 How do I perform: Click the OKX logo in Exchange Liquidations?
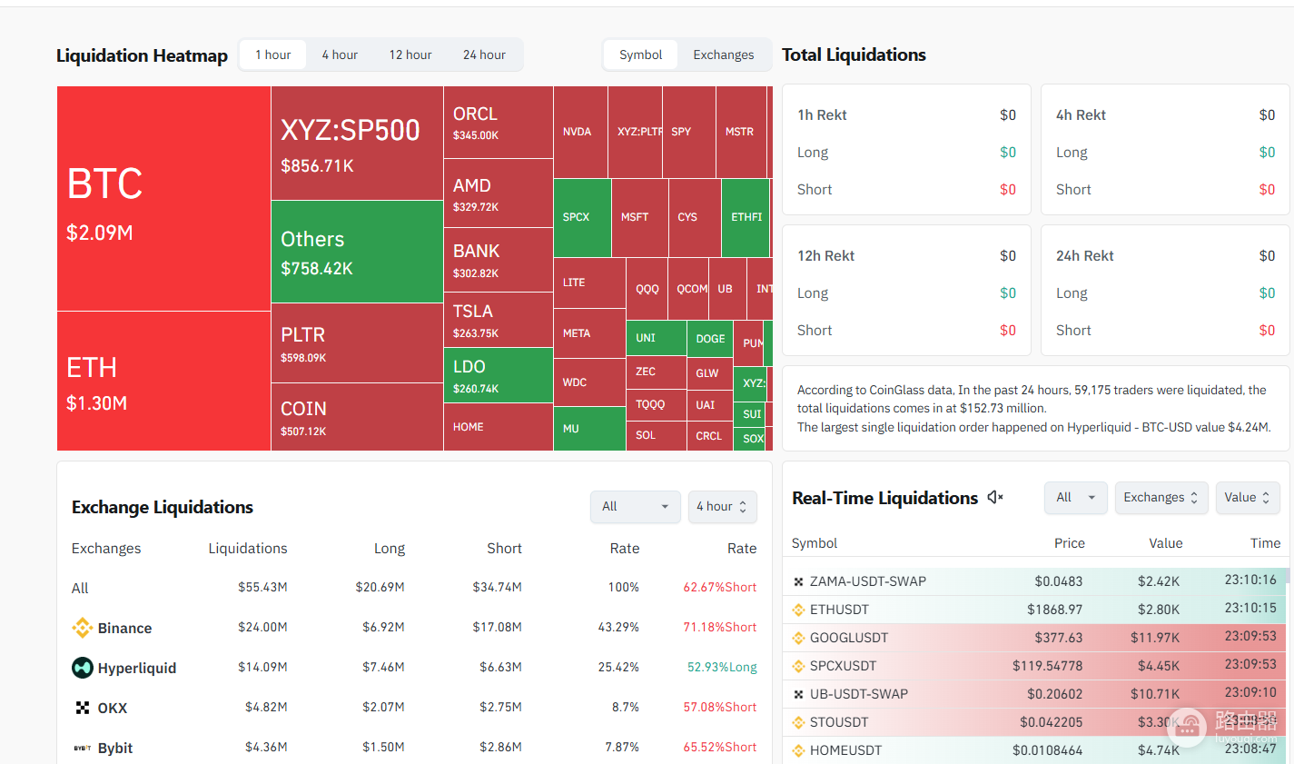point(83,708)
